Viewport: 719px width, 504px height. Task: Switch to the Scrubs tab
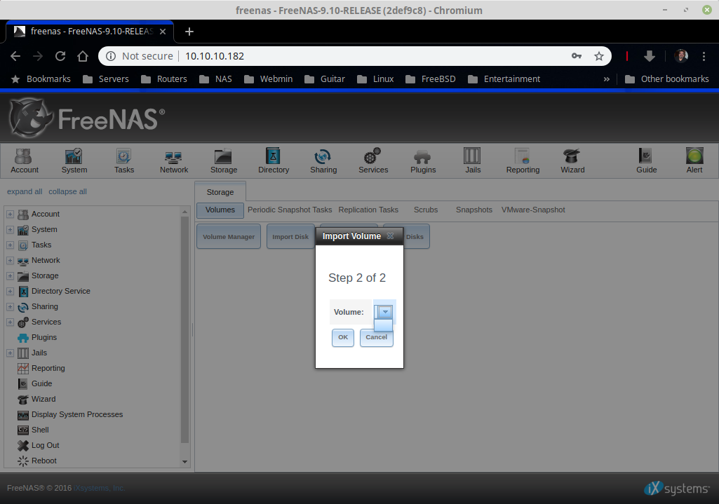pyautogui.click(x=426, y=210)
